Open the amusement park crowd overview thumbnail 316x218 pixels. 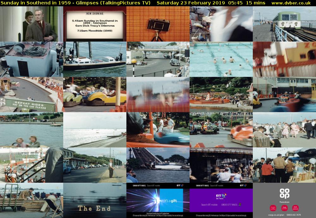221,95
